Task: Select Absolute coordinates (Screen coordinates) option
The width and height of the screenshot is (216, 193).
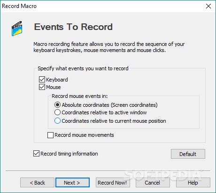Action: point(57,105)
